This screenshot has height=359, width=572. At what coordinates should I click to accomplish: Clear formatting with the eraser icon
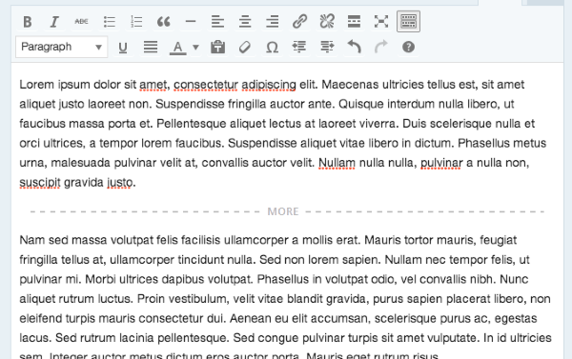click(245, 47)
